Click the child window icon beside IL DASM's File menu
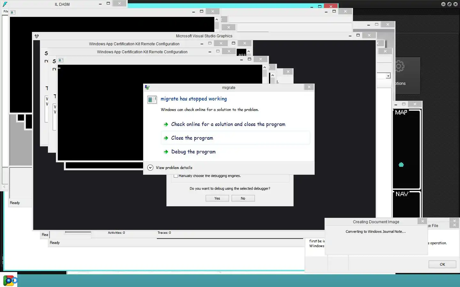The image size is (460, 287). coord(13,12)
